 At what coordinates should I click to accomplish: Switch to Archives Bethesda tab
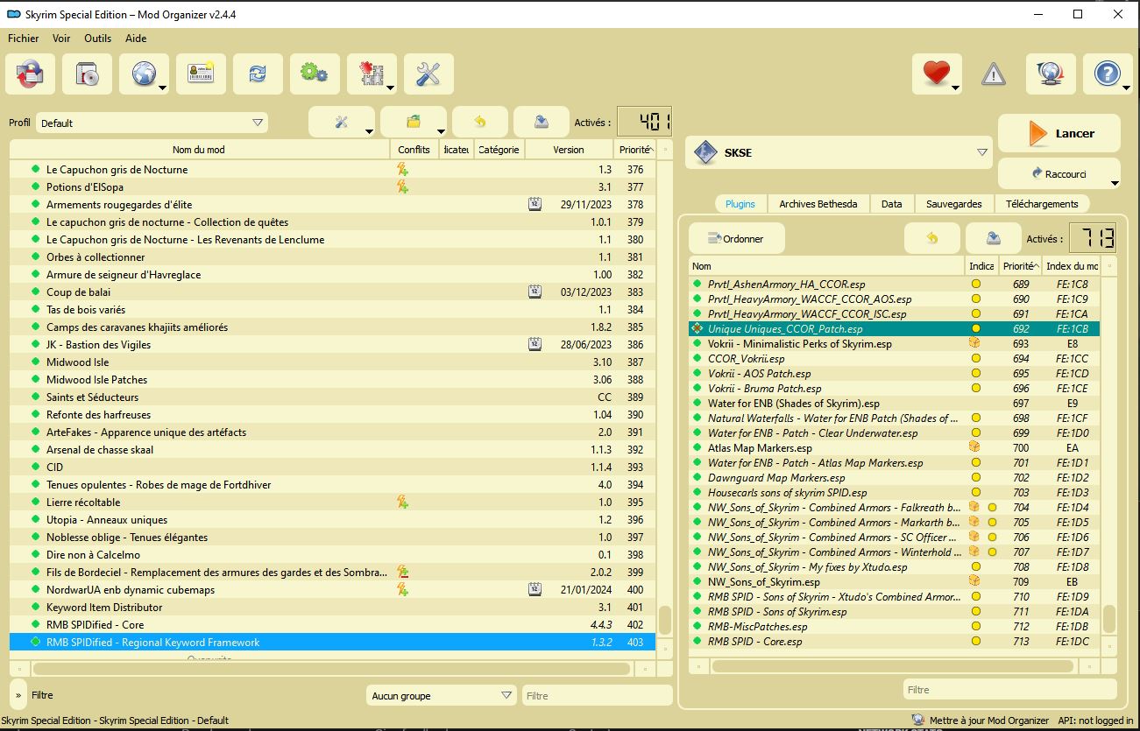(818, 204)
